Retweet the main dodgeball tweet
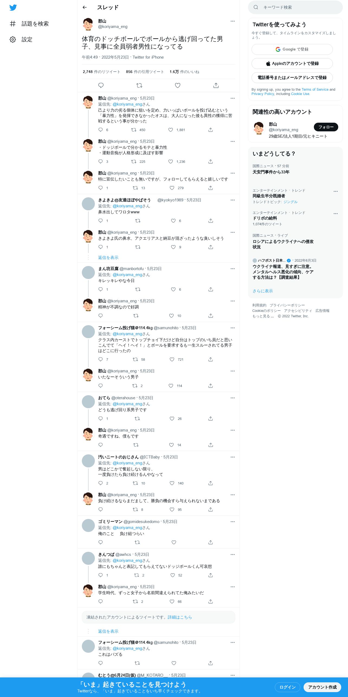Screen dimensions: 348x697 (x=139, y=85)
